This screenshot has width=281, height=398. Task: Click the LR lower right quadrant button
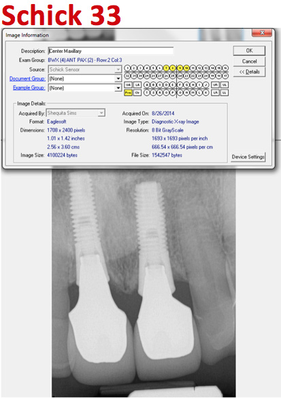click(215, 92)
